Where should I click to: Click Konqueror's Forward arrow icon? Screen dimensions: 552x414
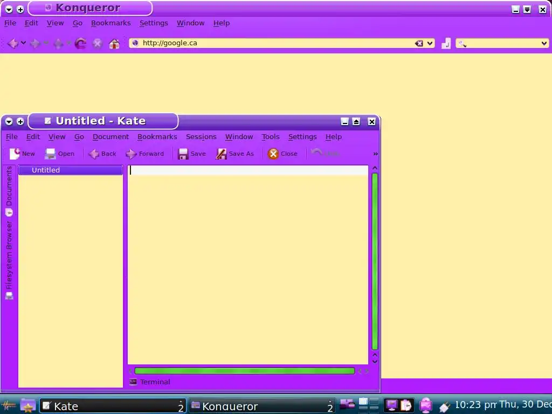pyautogui.click(x=35, y=44)
